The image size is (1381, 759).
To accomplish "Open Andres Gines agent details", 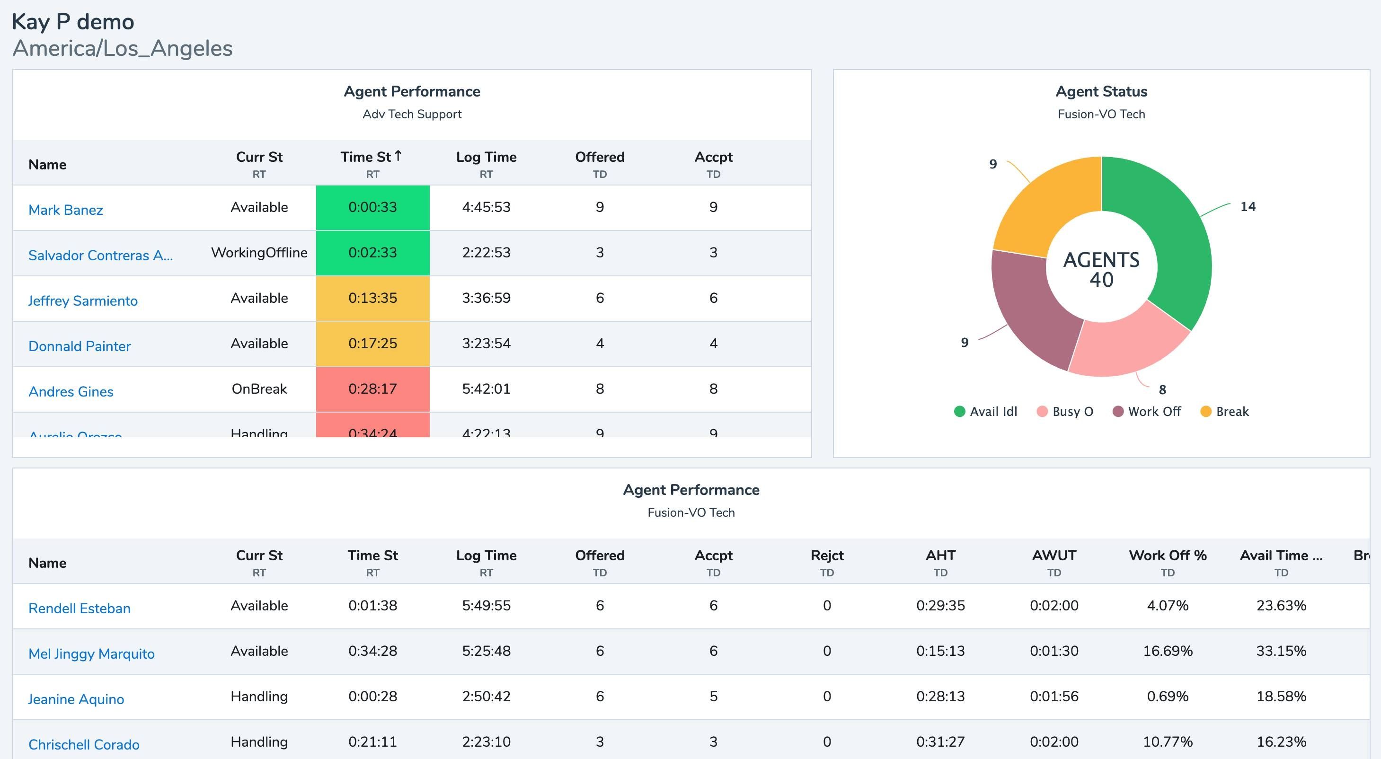I will 71,392.
